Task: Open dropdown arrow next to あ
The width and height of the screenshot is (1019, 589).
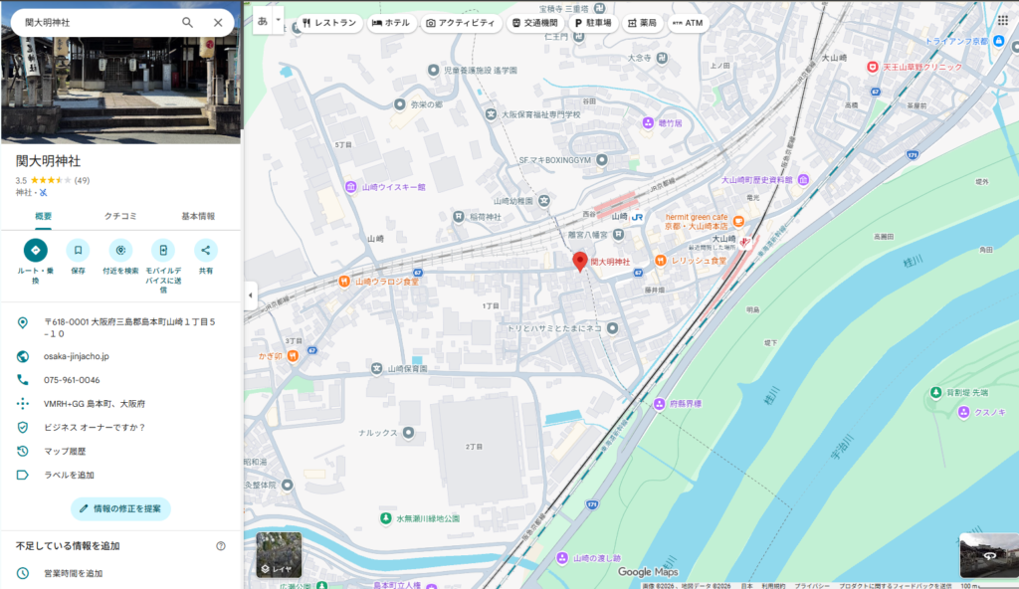Action: [x=279, y=21]
